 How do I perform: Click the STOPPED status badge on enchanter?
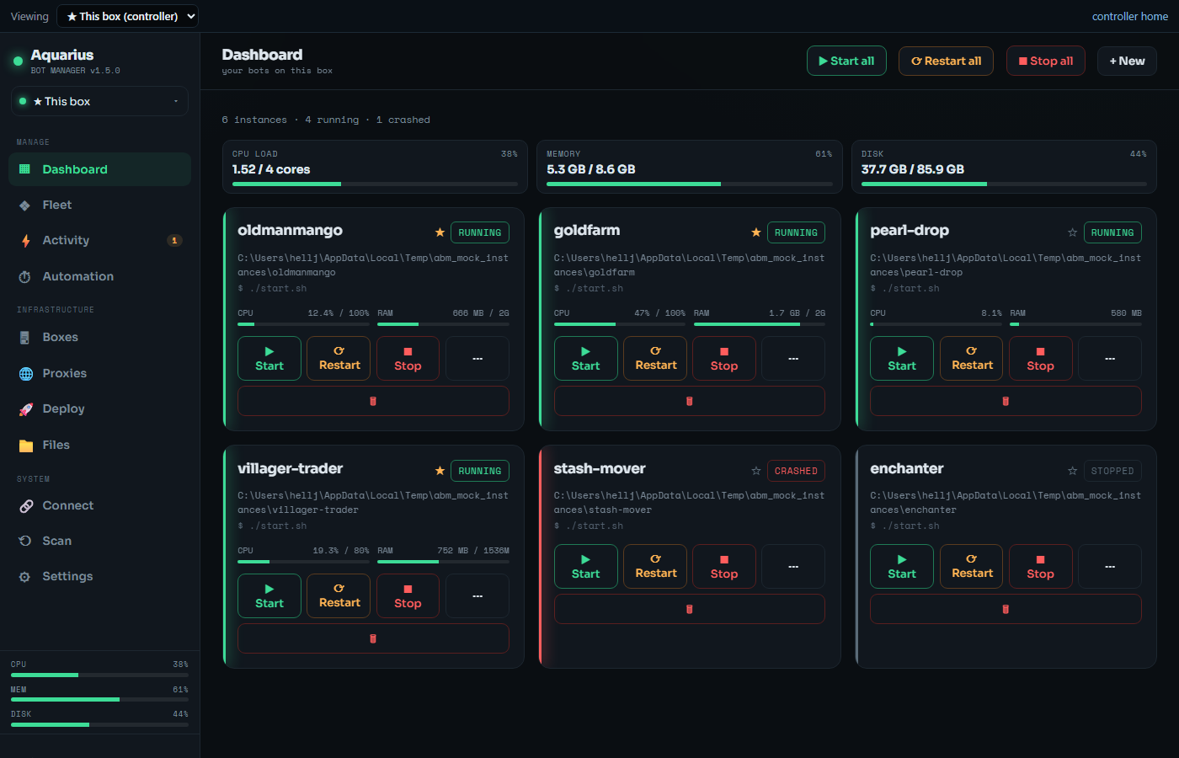click(1112, 471)
